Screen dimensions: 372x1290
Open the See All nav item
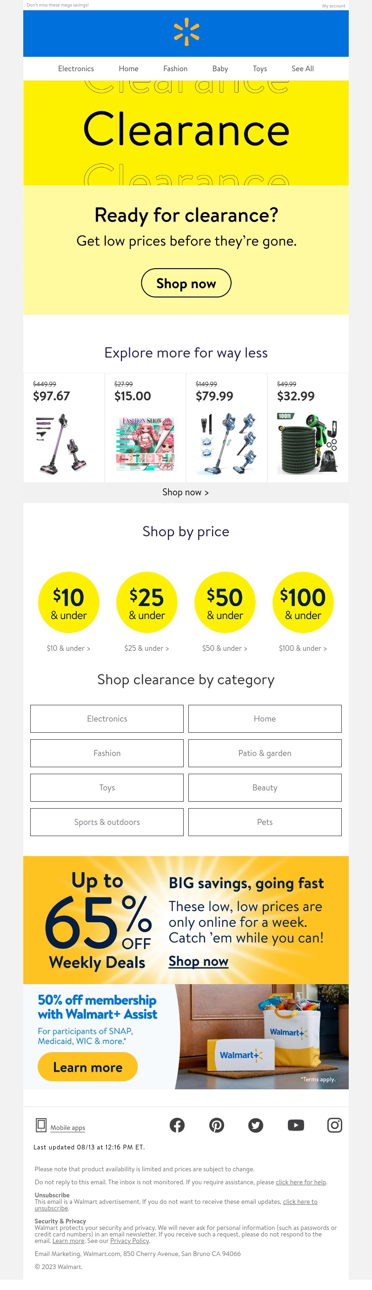pyautogui.click(x=303, y=68)
